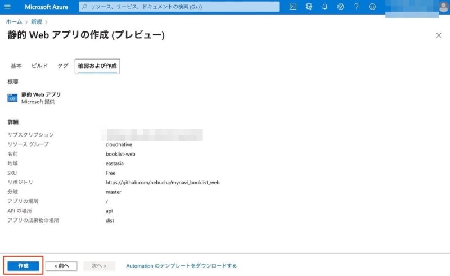Click the disabled 次へ > button
Screen dimensions: 450x276
click(100, 266)
